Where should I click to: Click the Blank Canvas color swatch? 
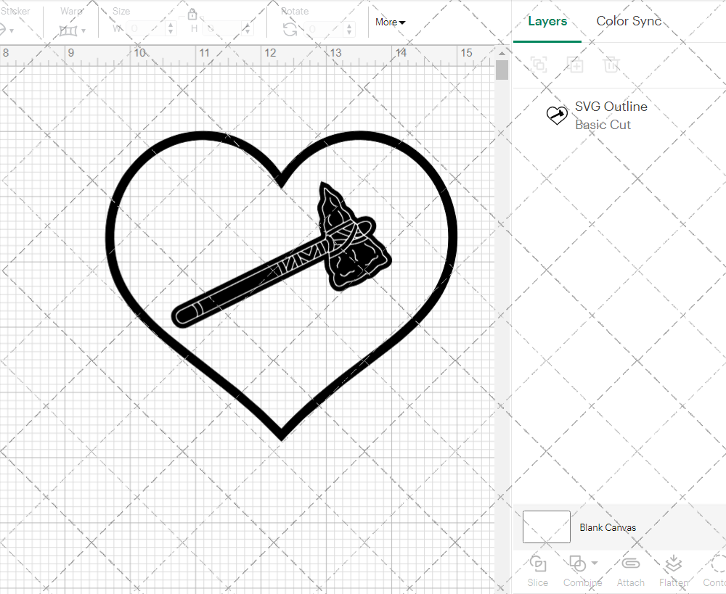tap(546, 527)
